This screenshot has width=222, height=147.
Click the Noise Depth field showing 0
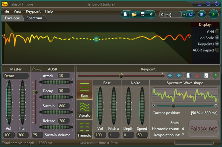(x=129, y=135)
